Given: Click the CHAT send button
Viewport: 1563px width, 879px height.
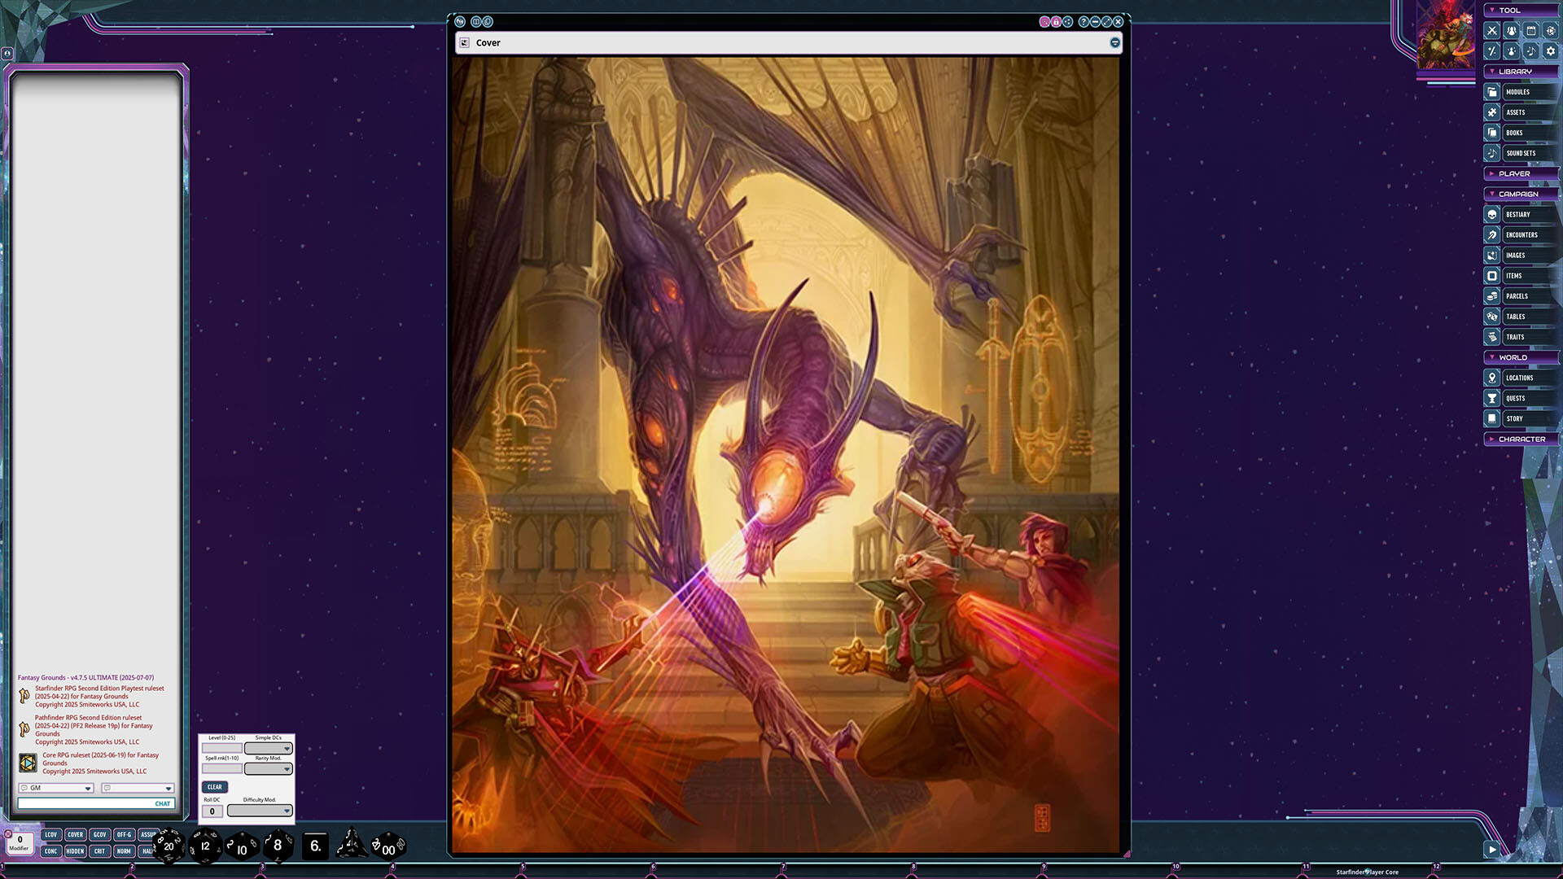Looking at the screenshot, I should (x=163, y=803).
